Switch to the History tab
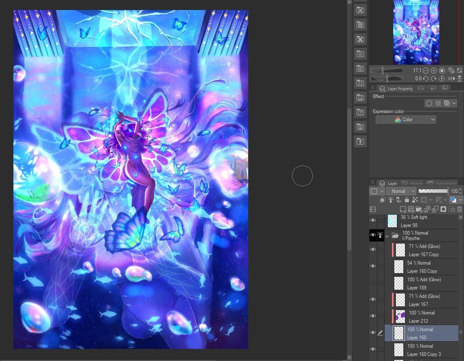 (412, 183)
